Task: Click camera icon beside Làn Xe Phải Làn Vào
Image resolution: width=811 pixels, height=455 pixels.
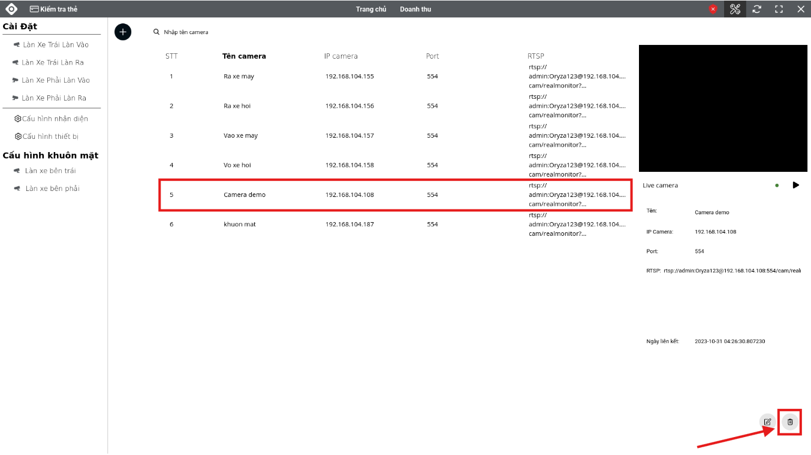Action: (x=16, y=80)
